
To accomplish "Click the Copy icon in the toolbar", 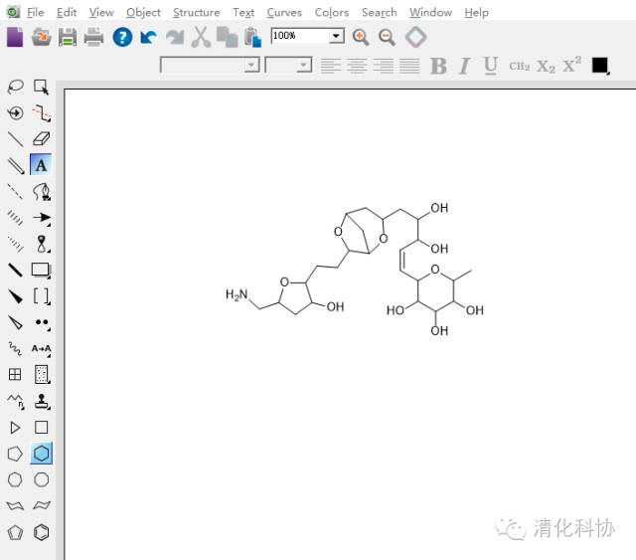I will point(227,38).
